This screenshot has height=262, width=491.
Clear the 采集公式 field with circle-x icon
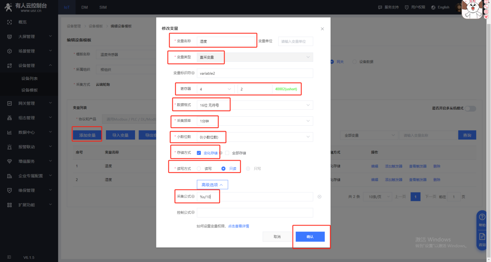coord(319,197)
